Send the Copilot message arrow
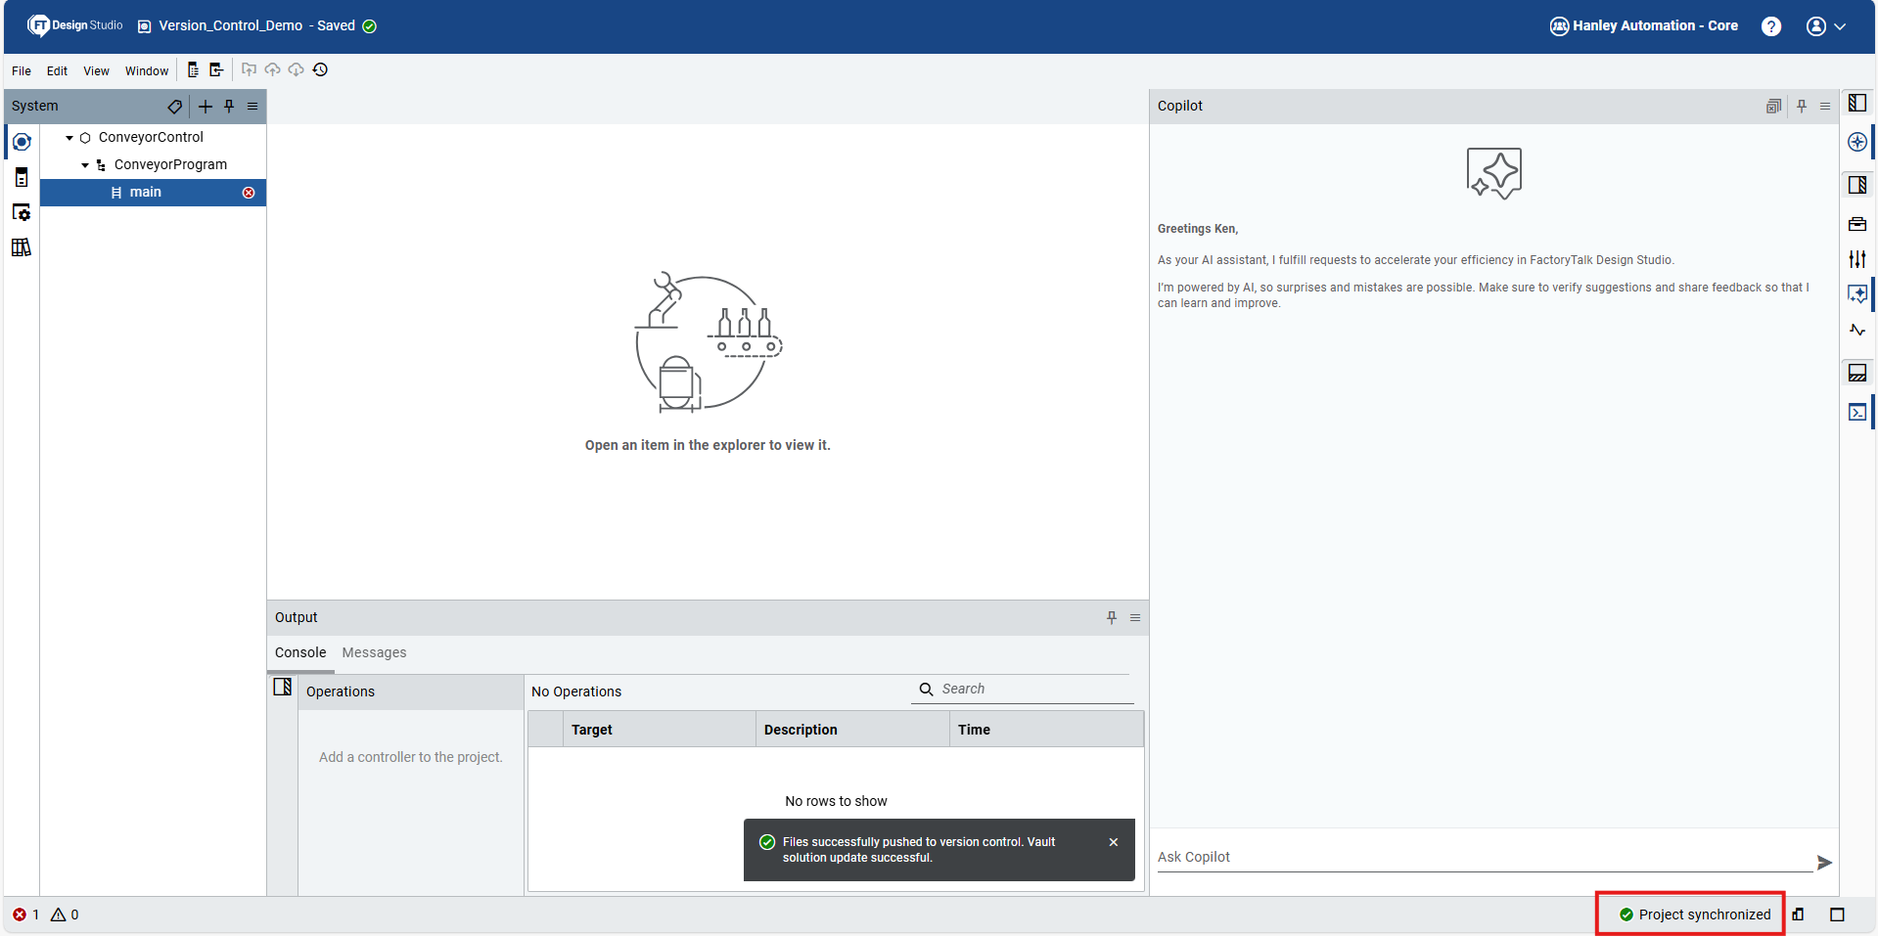 coord(1824,863)
